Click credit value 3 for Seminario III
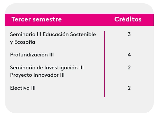Screen dimensions: 157x117 (x=129, y=34)
